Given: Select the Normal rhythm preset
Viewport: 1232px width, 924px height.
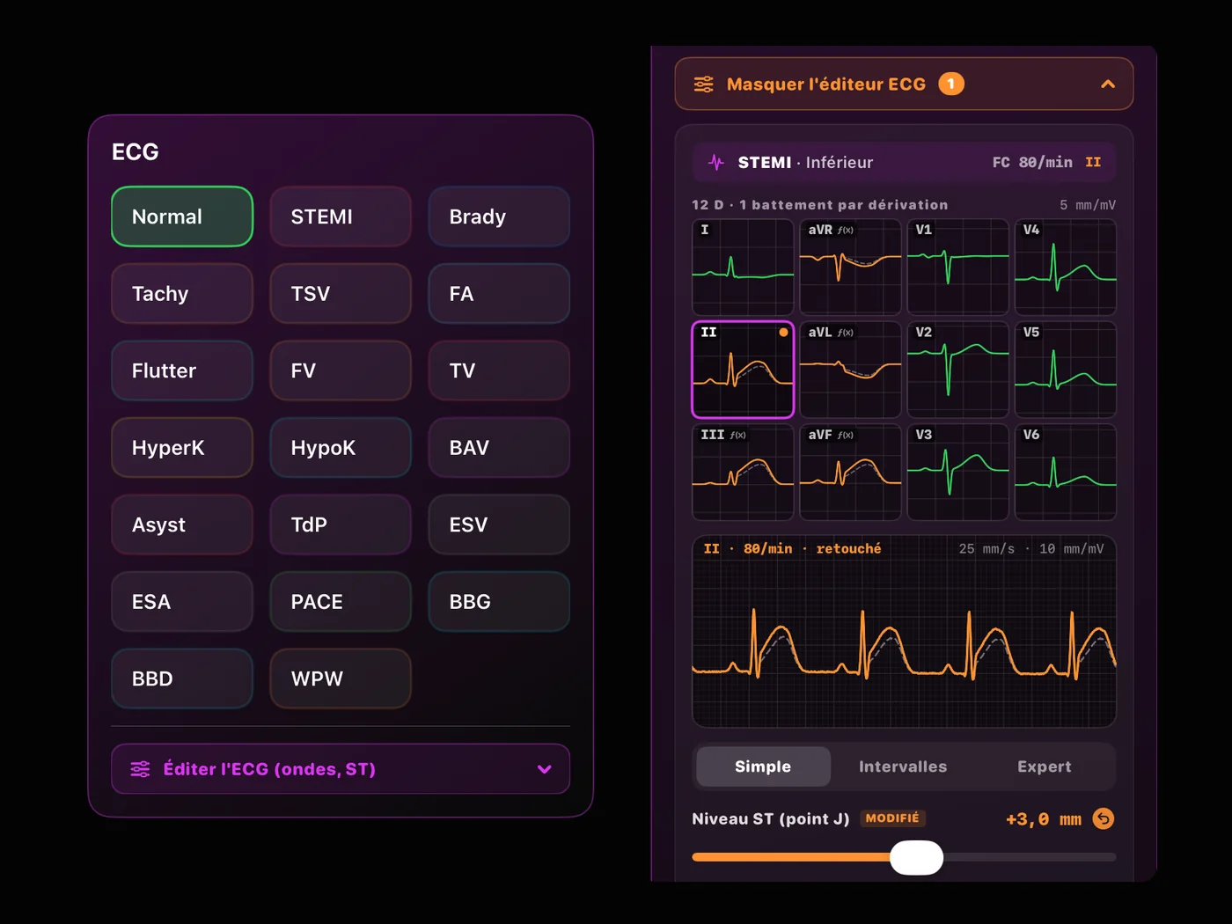Looking at the screenshot, I should click(182, 216).
